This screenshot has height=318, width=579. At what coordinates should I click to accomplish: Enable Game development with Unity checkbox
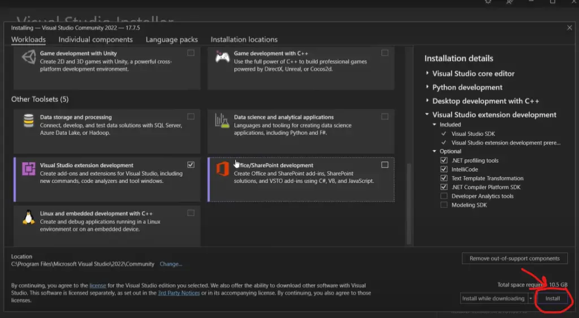(191, 53)
